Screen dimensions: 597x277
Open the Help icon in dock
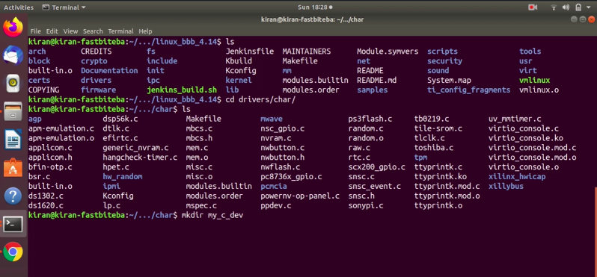(x=13, y=196)
